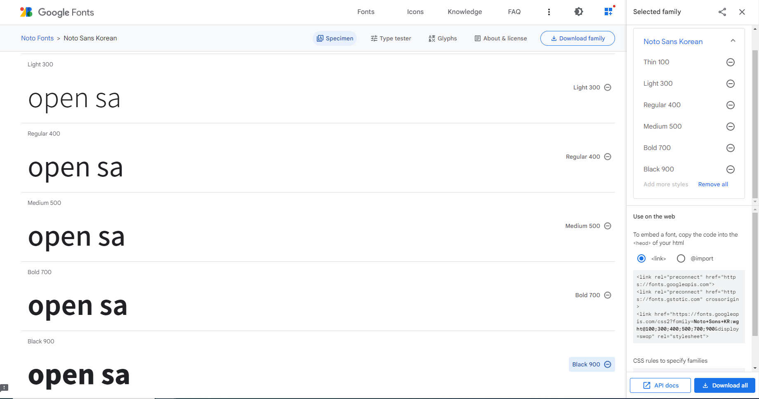Click the Light 300 sample text

click(x=74, y=99)
